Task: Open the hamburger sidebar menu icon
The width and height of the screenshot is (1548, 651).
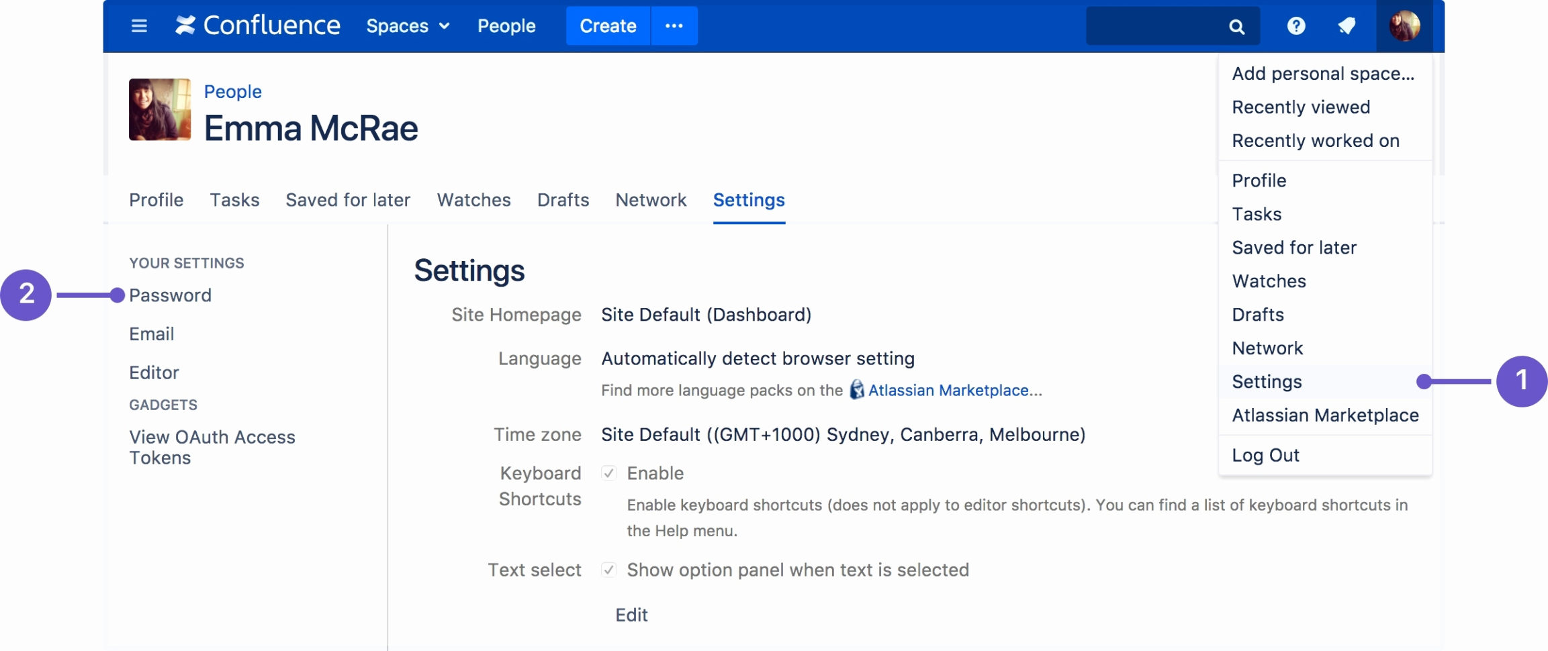Action: click(x=139, y=26)
